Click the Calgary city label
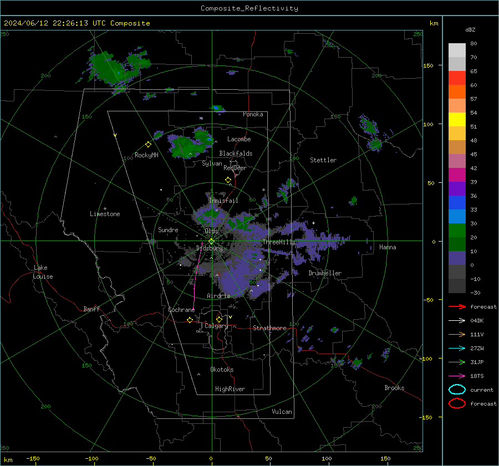Image resolution: width=499 pixels, height=466 pixels. pyautogui.click(x=216, y=326)
